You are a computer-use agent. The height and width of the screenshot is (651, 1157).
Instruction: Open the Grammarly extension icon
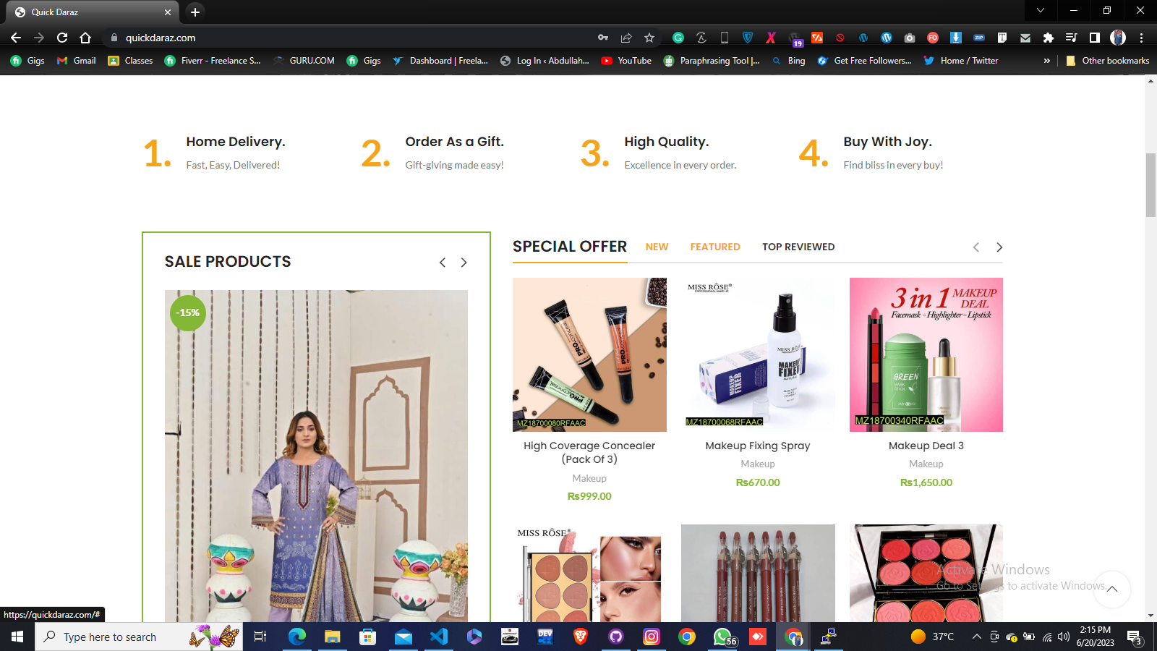click(x=678, y=38)
